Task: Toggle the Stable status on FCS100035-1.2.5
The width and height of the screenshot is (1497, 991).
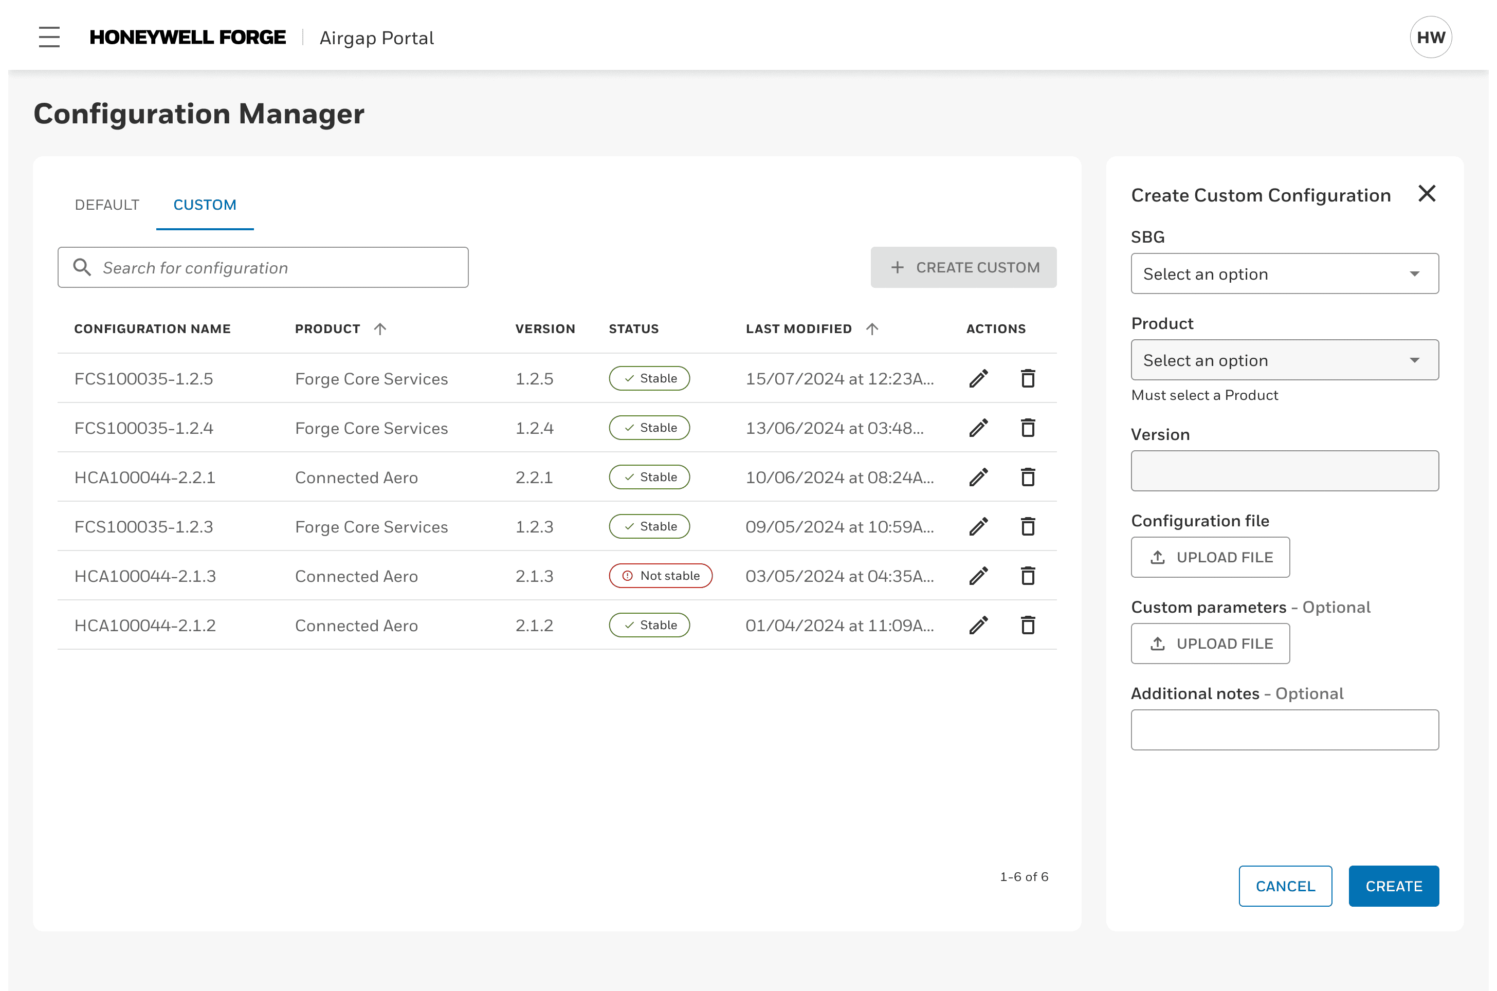Action: tap(650, 378)
